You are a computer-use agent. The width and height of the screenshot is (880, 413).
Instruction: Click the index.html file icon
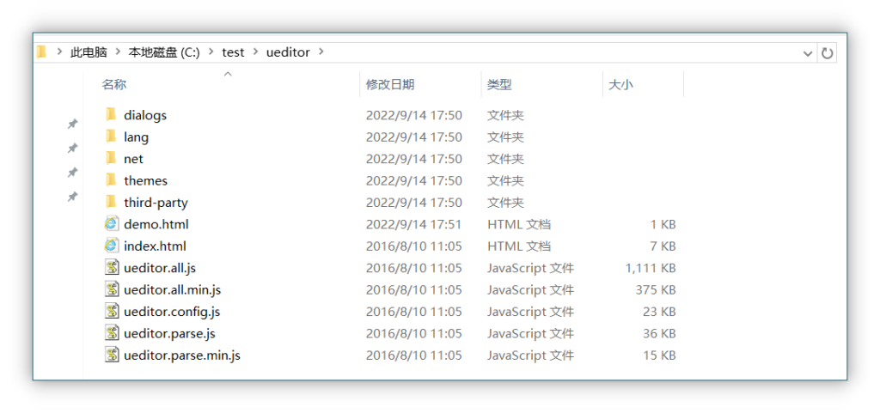pos(112,246)
